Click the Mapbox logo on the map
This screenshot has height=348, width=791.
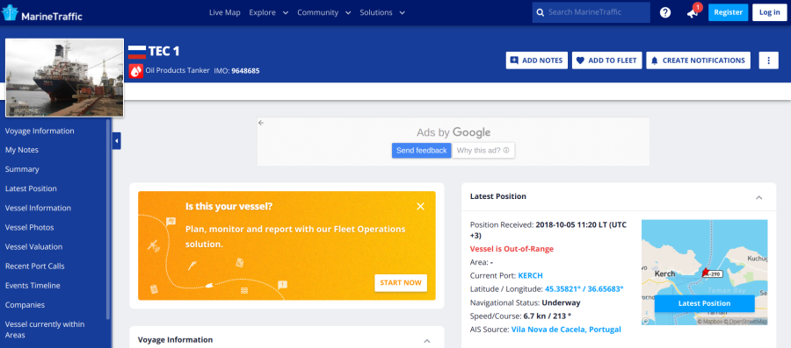point(646,320)
